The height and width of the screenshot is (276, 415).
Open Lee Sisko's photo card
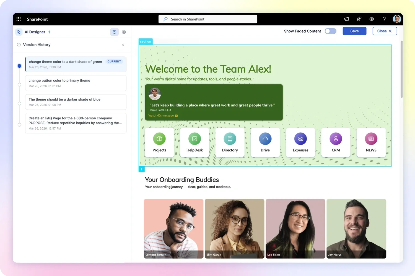(x=295, y=229)
